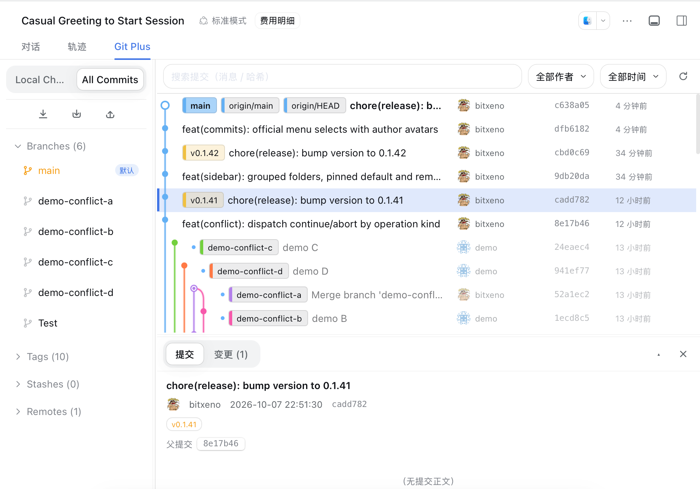The width and height of the screenshot is (700, 489).
Task: Expand the Stashes (0) section
Action: click(x=47, y=384)
